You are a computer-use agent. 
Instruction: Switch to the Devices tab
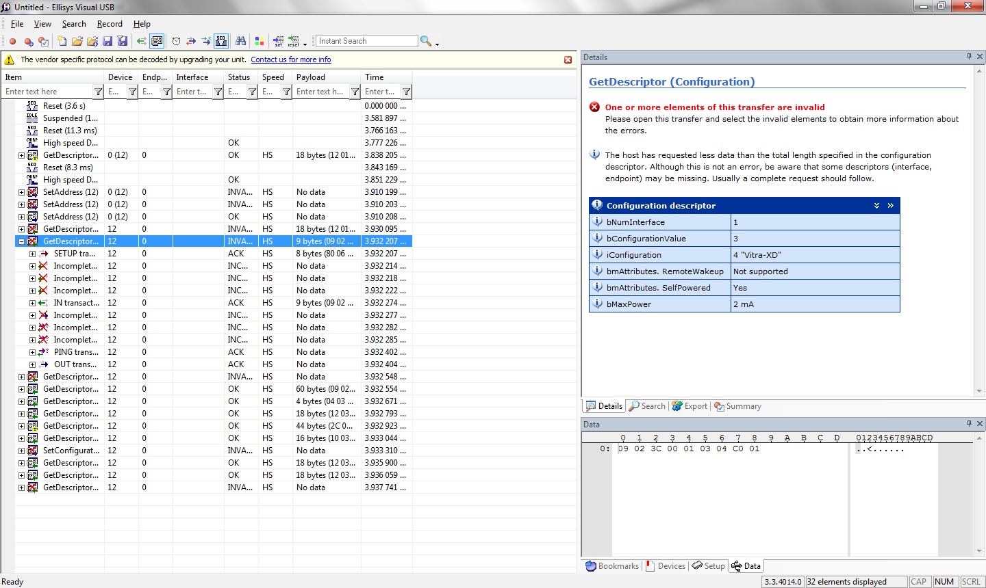pos(665,566)
